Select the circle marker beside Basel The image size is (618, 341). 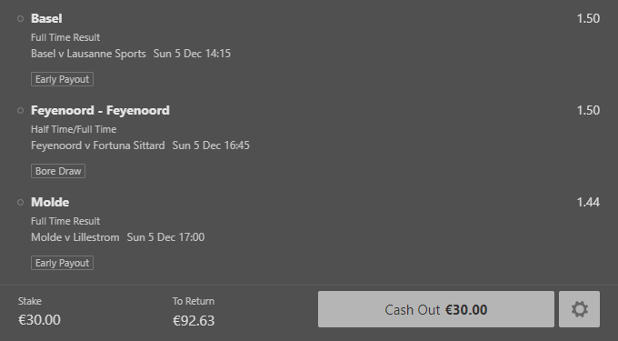[21, 18]
